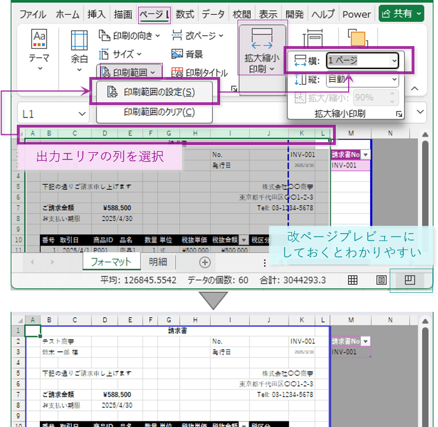This screenshot has height=427, width=438.
Task: Open 印刷の向き orientation dropdown
Action: coord(129,35)
